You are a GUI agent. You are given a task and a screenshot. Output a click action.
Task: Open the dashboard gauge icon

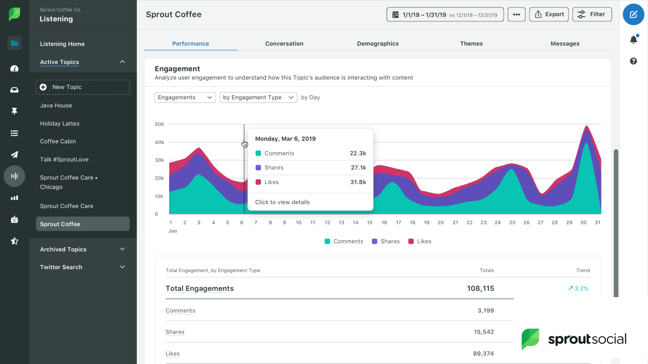14,68
